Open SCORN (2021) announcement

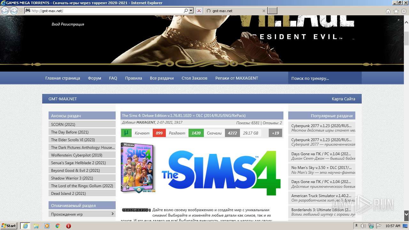click(x=82, y=124)
